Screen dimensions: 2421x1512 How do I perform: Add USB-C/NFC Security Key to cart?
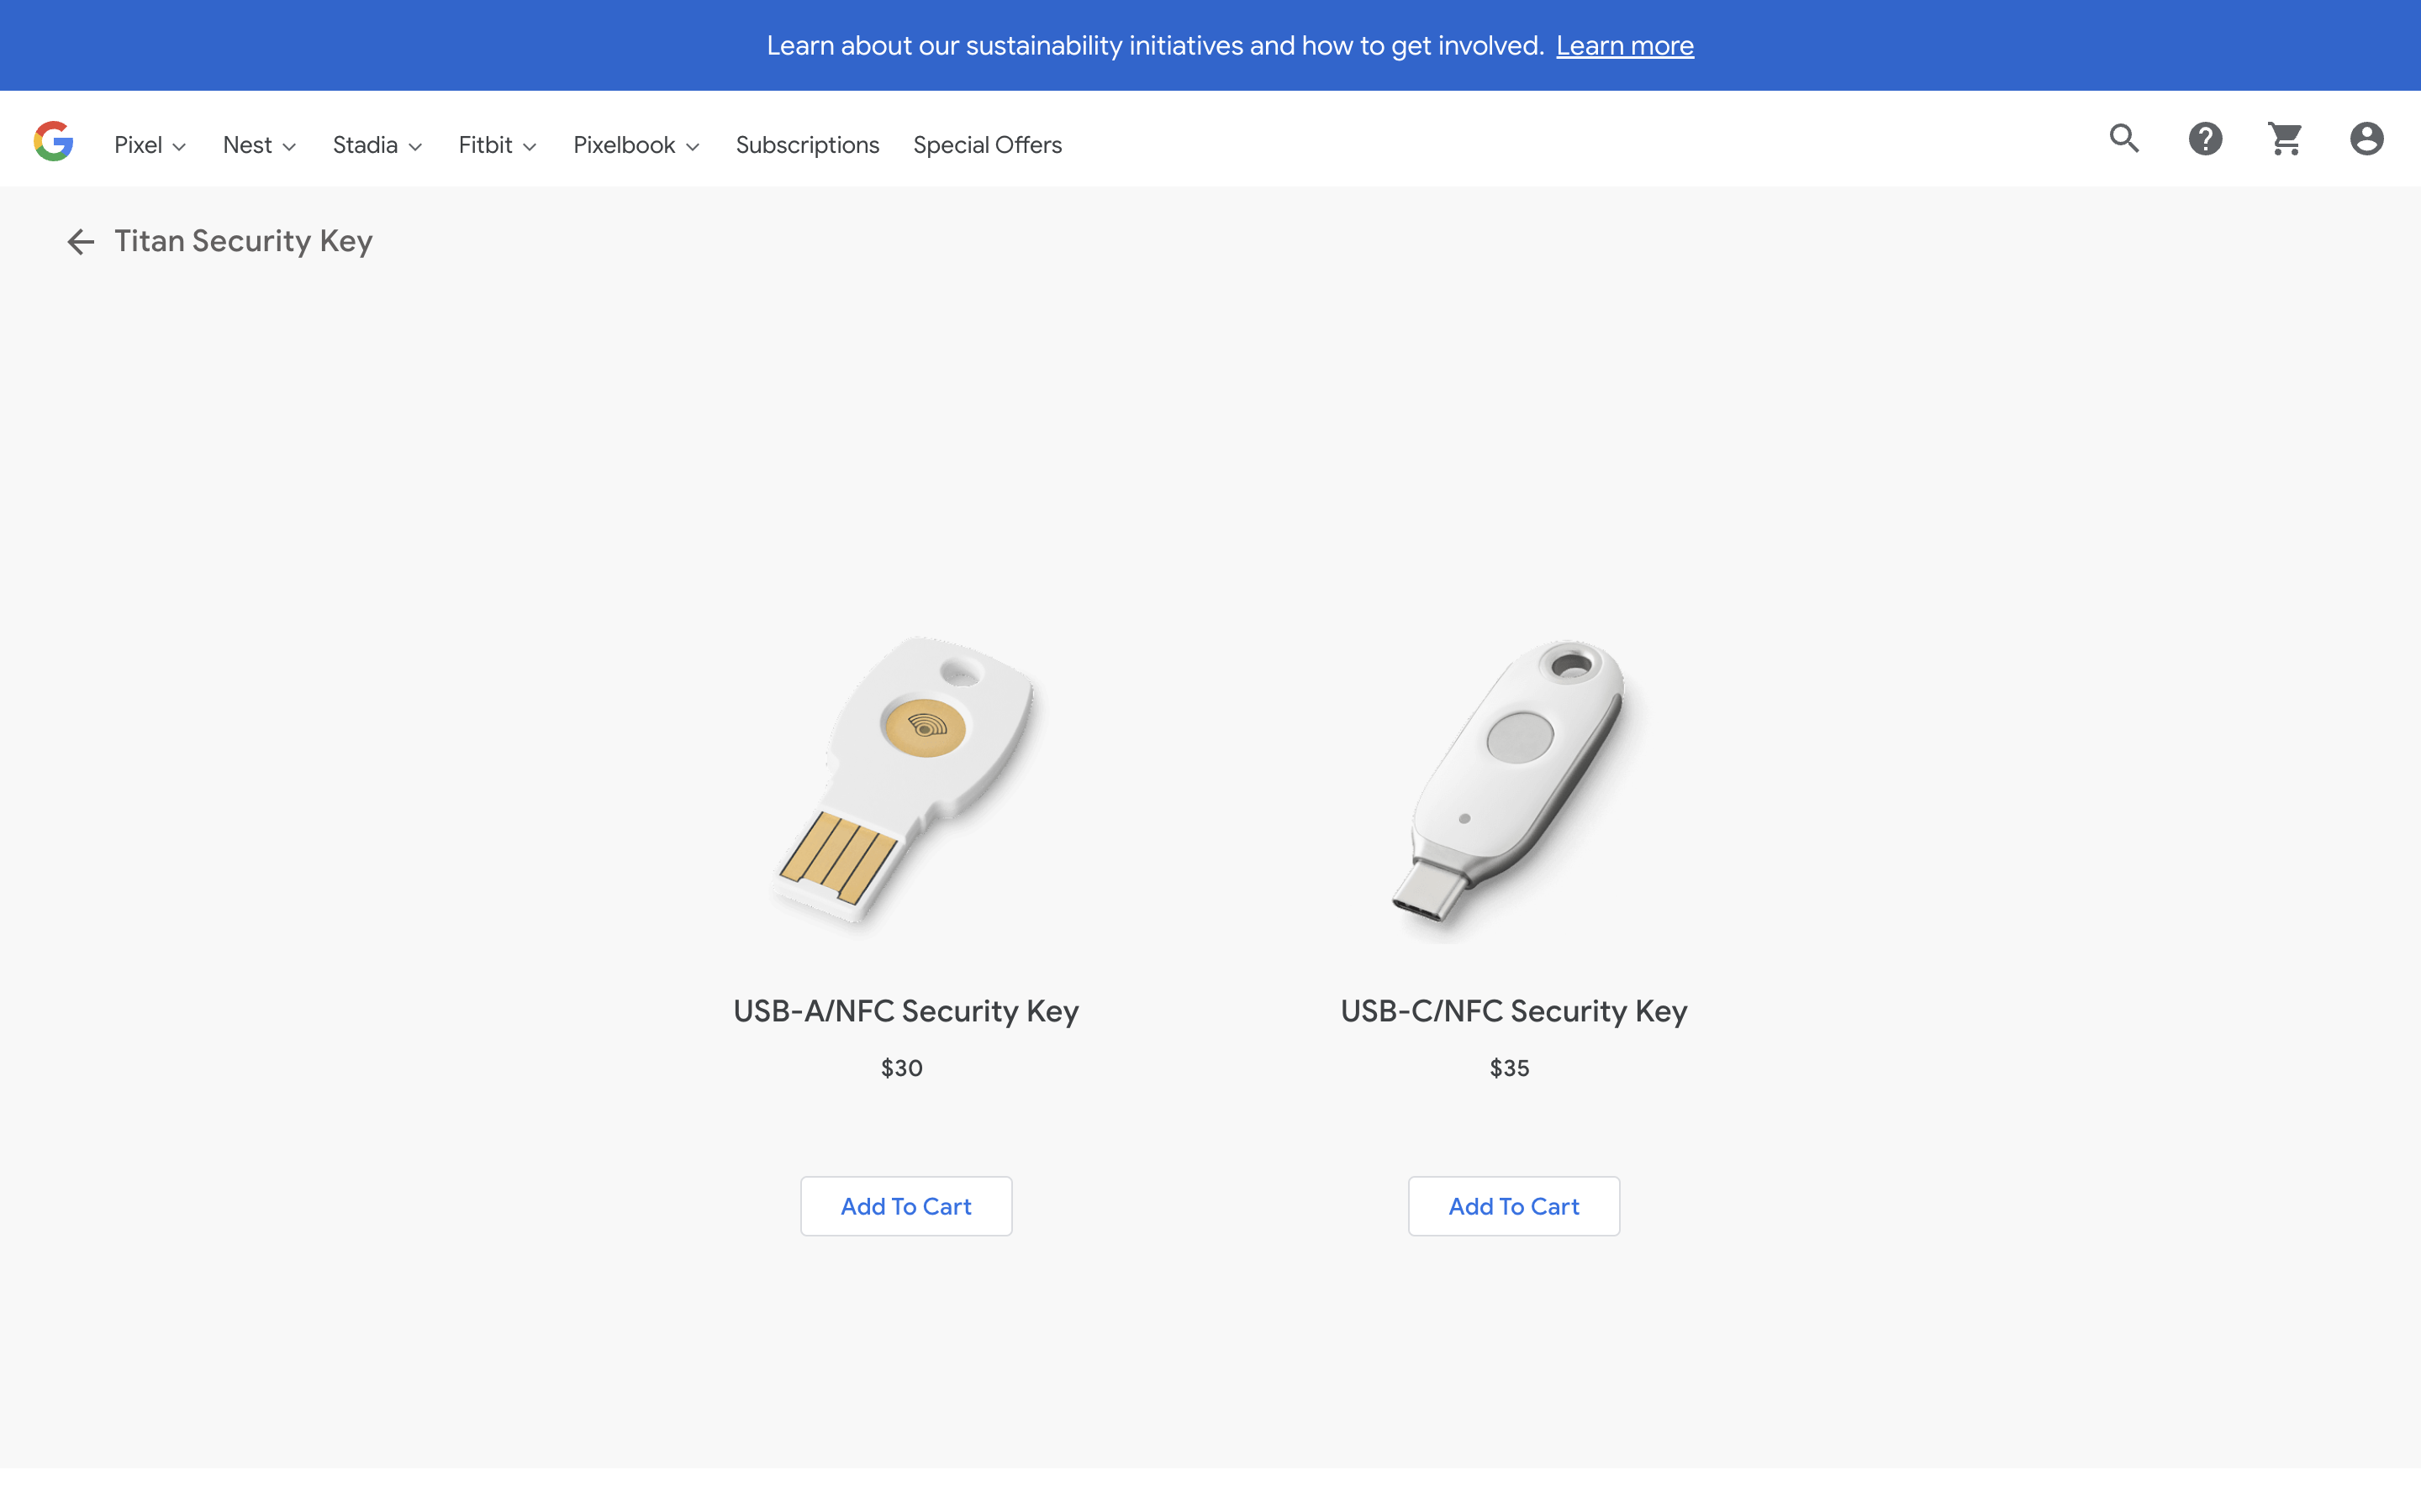[x=1514, y=1206]
